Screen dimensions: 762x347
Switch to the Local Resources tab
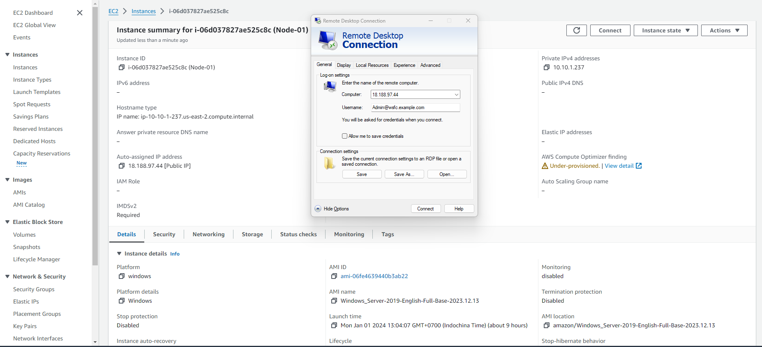click(372, 65)
